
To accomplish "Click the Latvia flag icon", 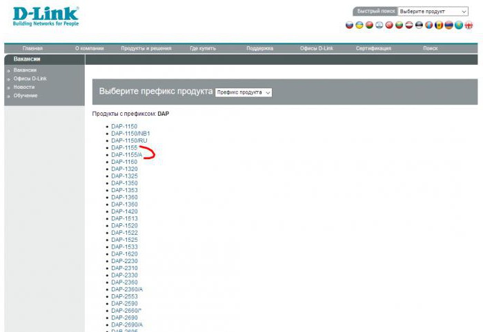I will point(408,25).
